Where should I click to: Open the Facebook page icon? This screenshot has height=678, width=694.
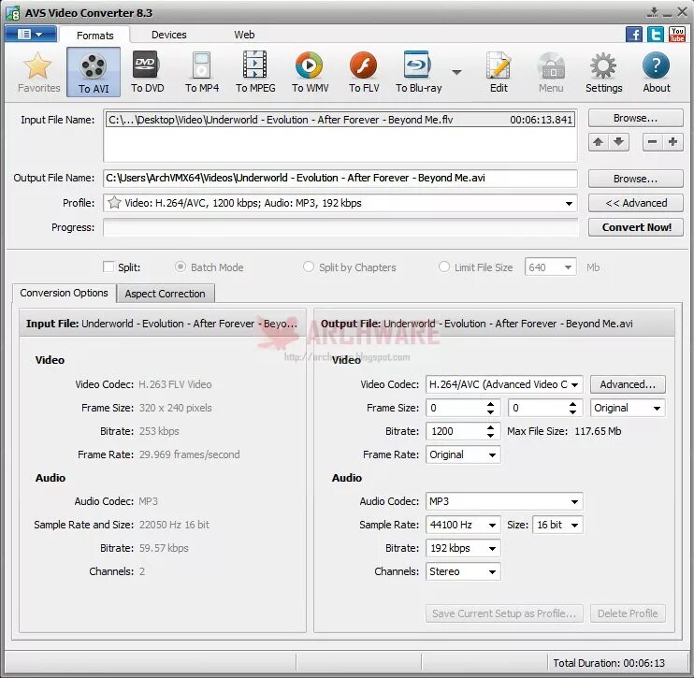[634, 34]
